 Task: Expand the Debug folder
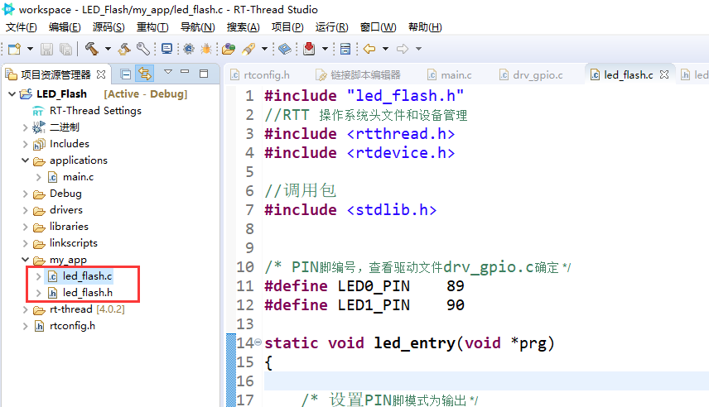pos(26,194)
